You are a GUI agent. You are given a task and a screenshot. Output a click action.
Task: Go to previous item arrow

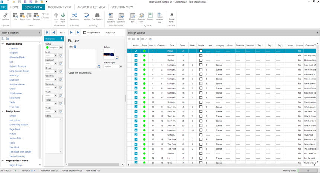54,32
